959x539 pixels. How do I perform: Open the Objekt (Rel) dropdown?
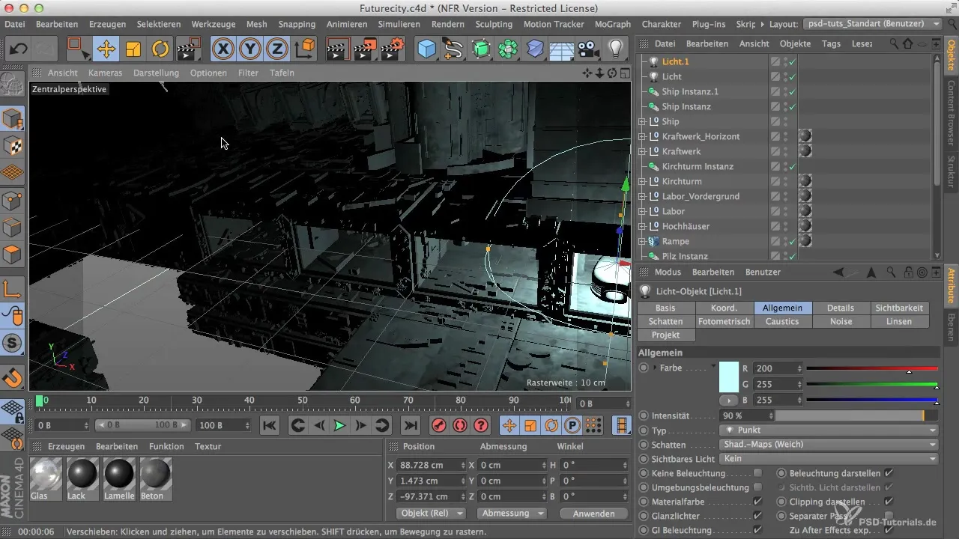(x=429, y=514)
